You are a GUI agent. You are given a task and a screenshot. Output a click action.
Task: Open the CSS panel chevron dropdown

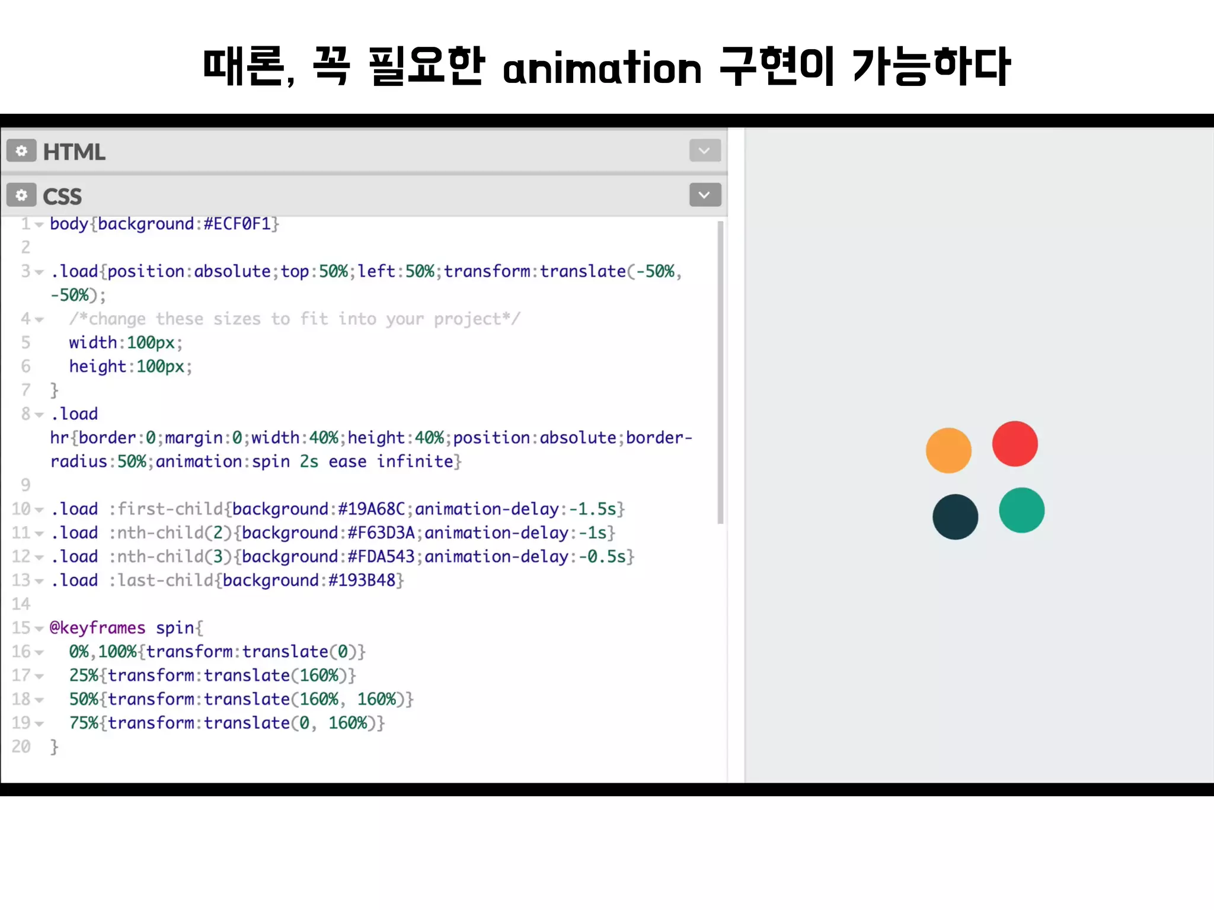704,195
